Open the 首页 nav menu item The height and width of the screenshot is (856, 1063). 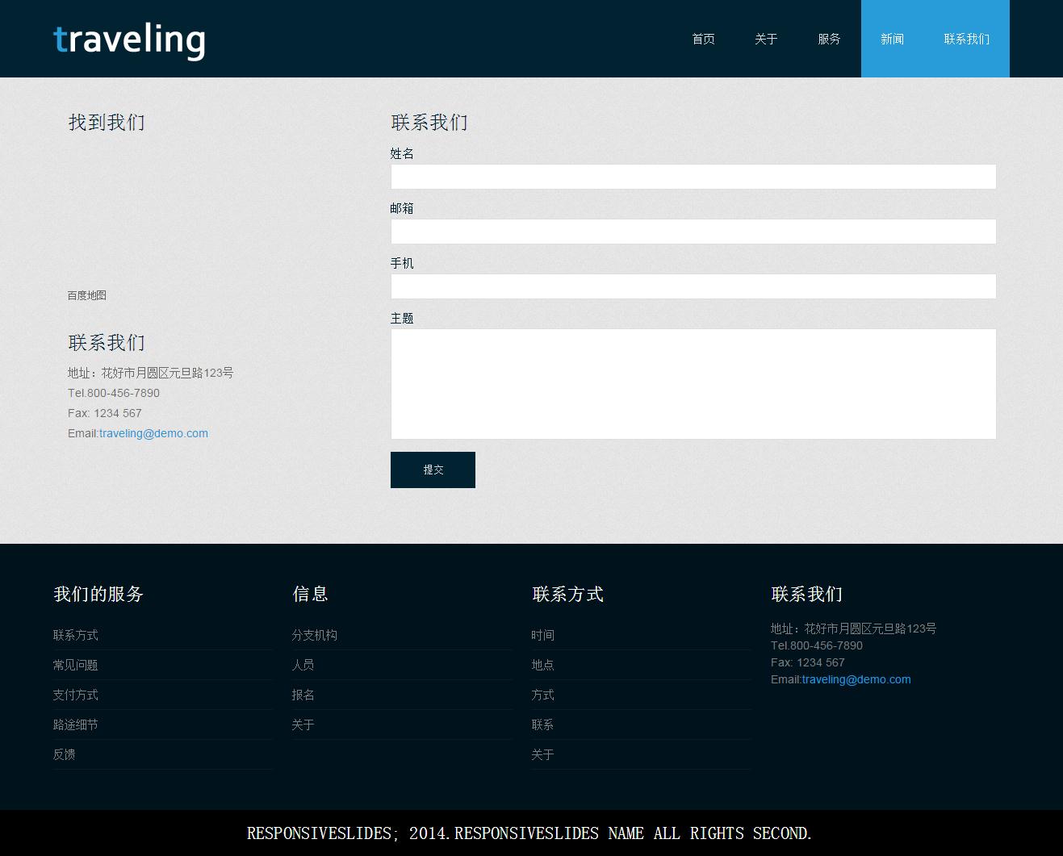point(703,39)
